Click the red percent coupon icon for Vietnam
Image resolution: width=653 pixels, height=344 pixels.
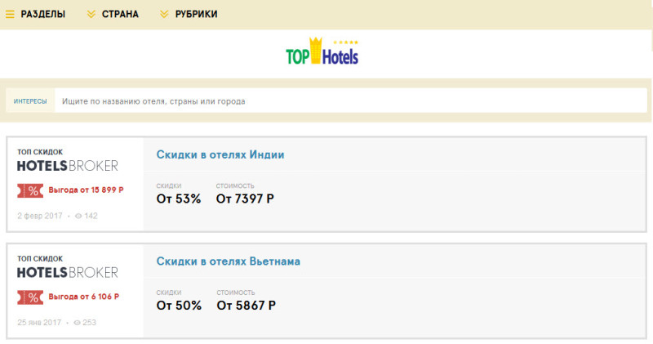point(30,297)
